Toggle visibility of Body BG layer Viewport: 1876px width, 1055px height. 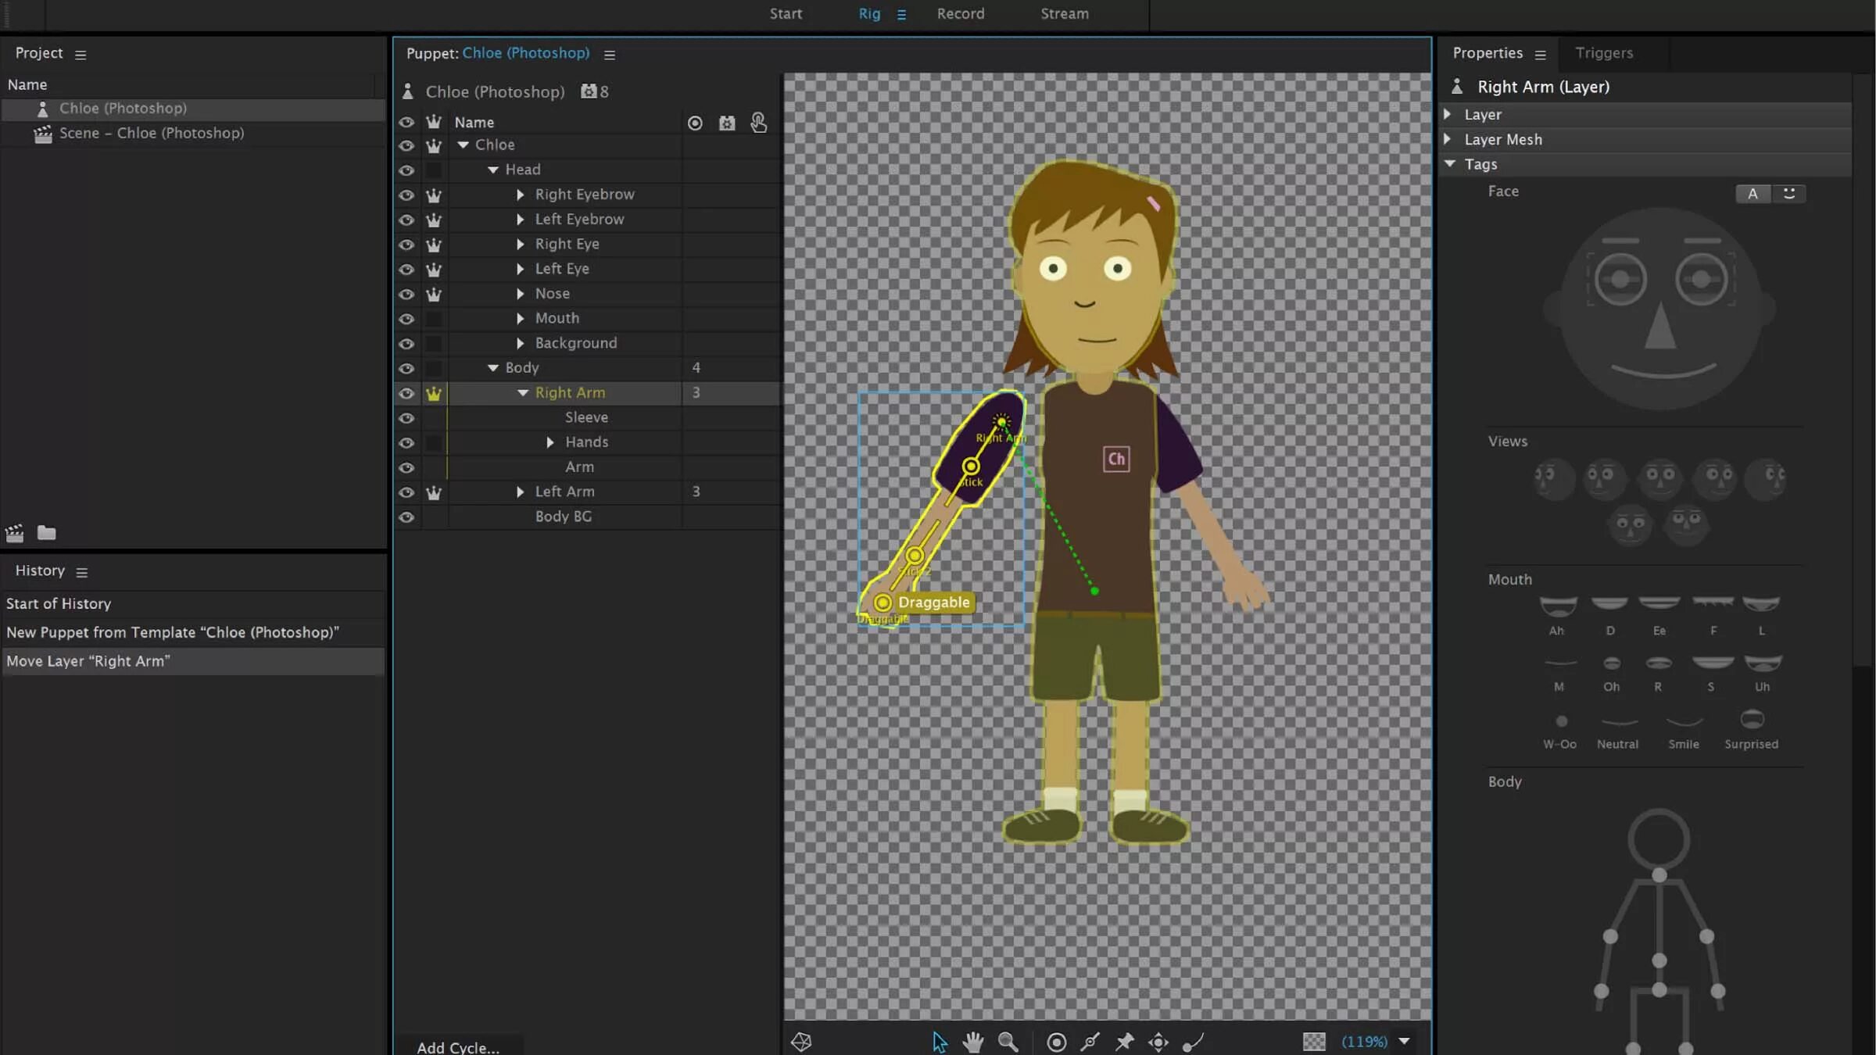point(406,517)
